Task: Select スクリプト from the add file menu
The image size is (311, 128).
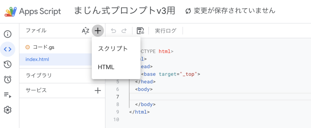Action: click(113, 49)
